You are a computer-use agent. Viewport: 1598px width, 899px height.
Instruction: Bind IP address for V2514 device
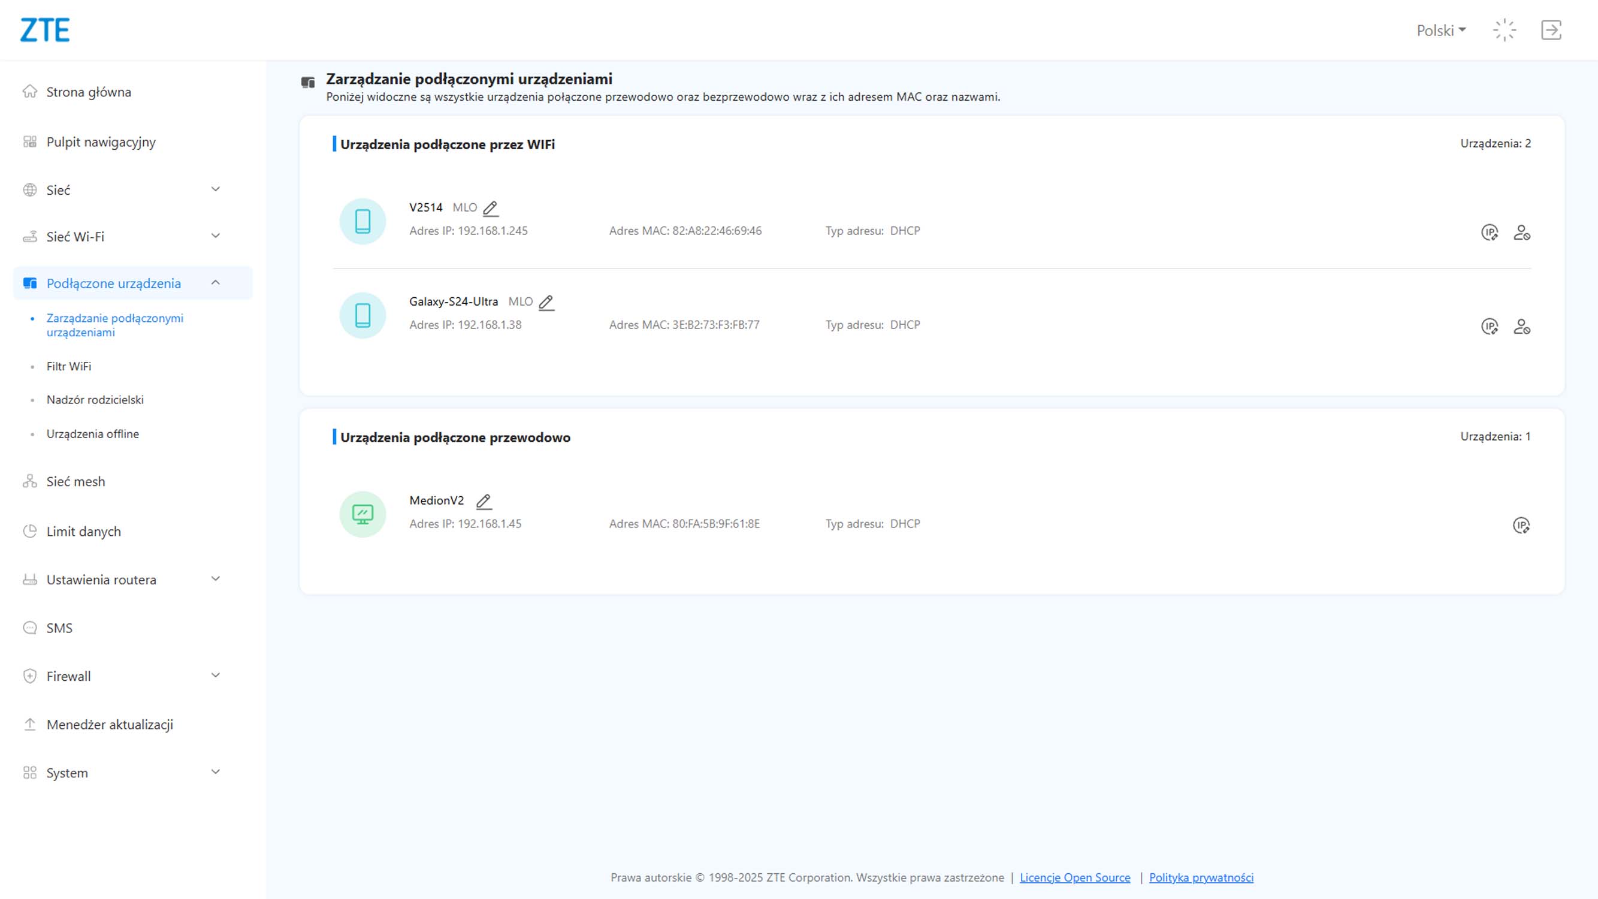click(x=1490, y=233)
